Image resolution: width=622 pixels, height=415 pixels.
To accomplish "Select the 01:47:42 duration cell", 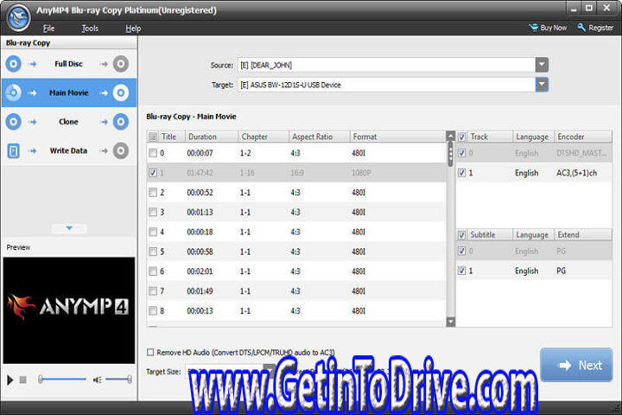I will tap(200, 173).
